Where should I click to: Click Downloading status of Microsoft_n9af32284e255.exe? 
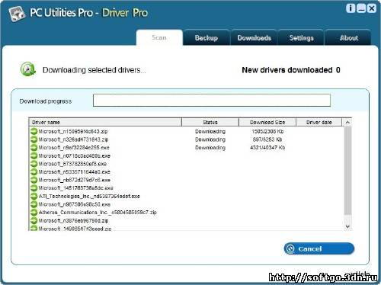[x=210, y=148]
